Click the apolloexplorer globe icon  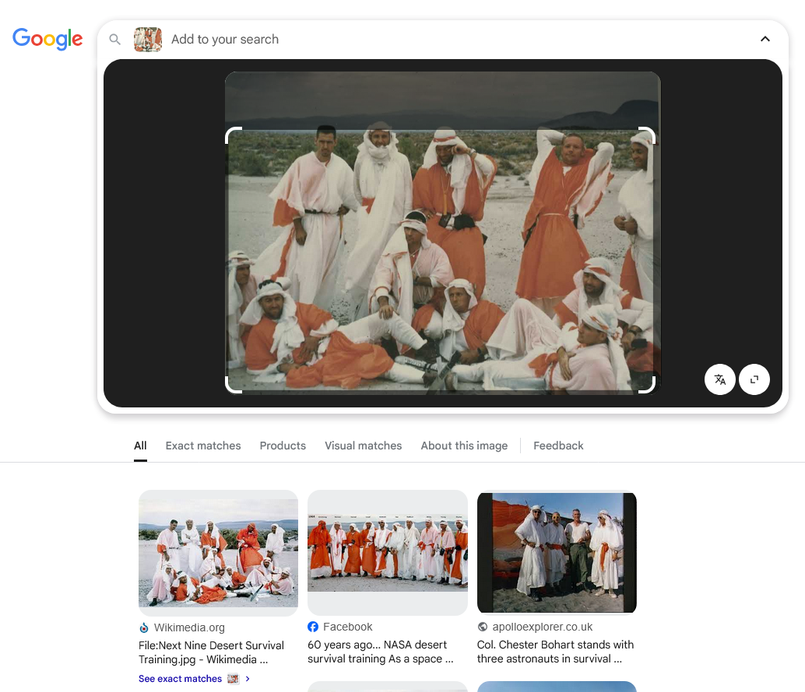(482, 627)
